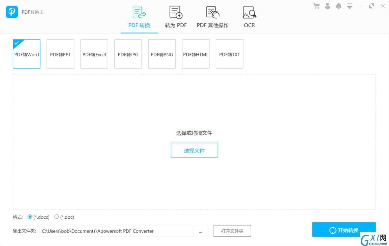The image size is (389, 246).
Task: Start conversion with 开始转换 button
Action: point(344,230)
